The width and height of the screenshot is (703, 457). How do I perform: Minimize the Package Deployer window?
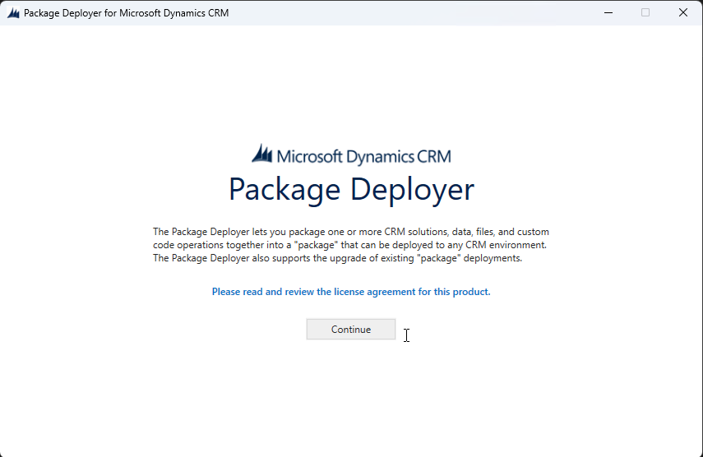(x=608, y=12)
